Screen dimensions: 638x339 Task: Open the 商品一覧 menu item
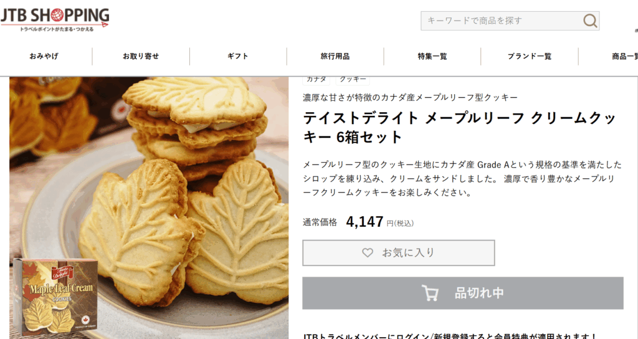624,56
